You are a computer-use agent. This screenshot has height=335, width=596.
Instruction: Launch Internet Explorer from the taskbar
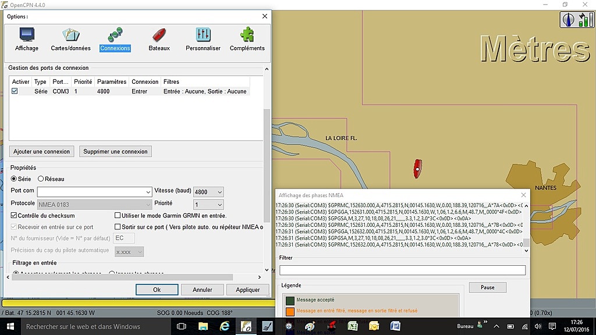tap(225, 326)
